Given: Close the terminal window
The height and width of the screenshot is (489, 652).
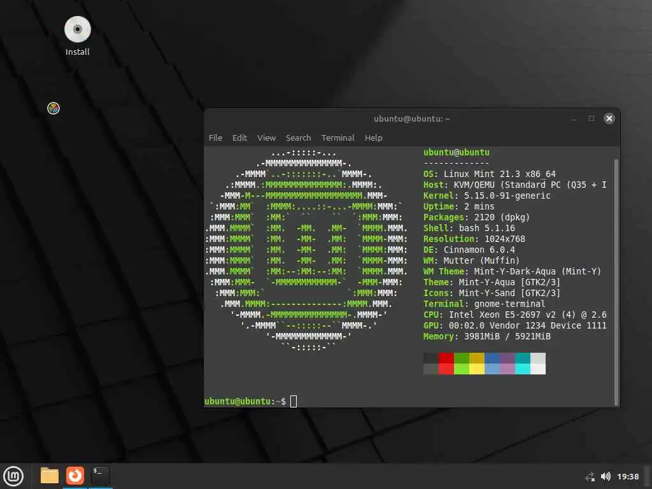Looking at the screenshot, I should click(x=609, y=118).
